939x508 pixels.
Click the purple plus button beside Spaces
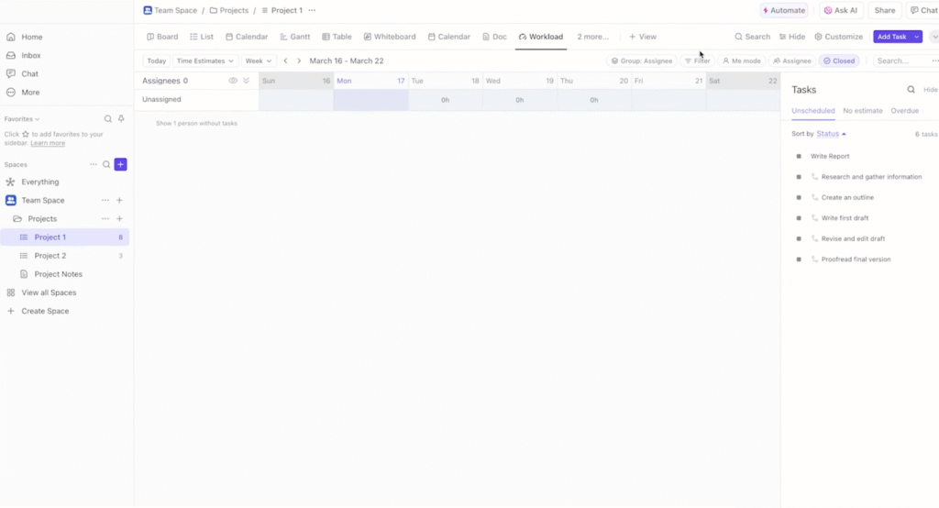(120, 164)
